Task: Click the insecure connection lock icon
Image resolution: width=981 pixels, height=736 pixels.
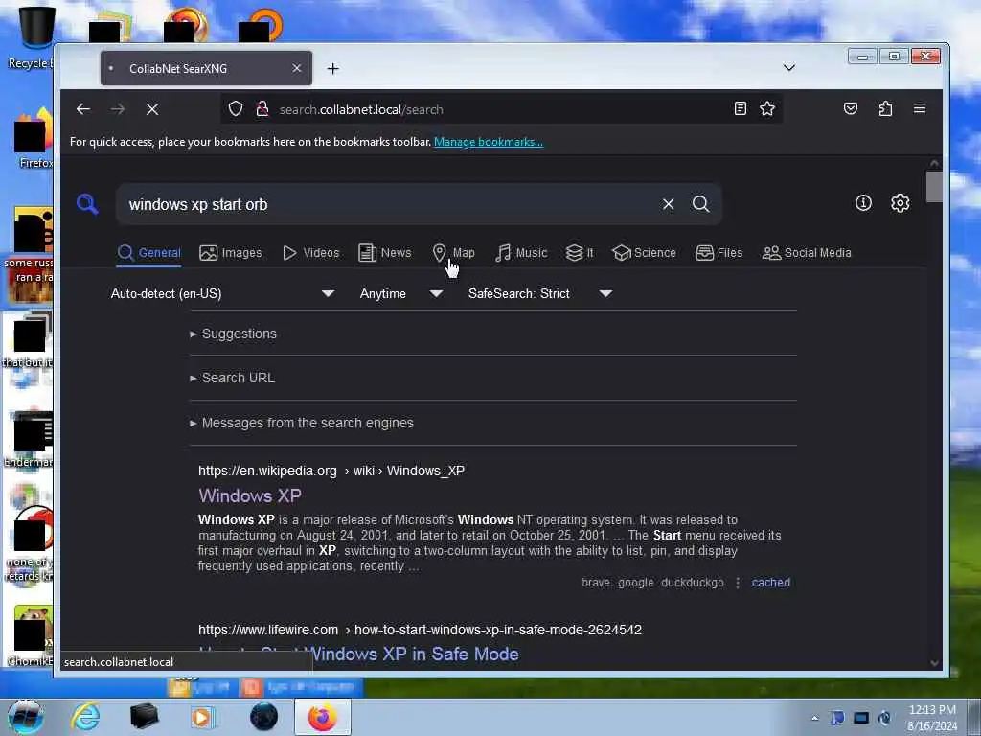Action: pos(262,109)
